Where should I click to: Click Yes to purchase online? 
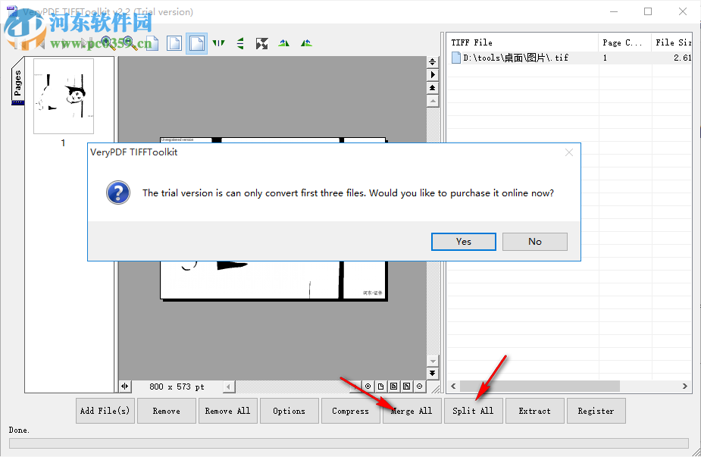(x=463, y=241)
